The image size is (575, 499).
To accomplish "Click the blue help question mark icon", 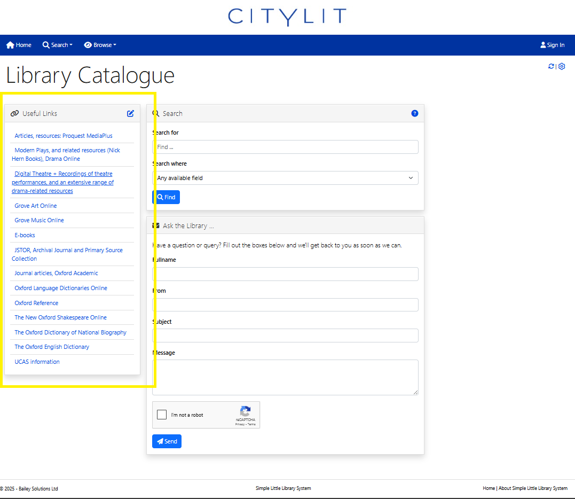I will (415, 113).
